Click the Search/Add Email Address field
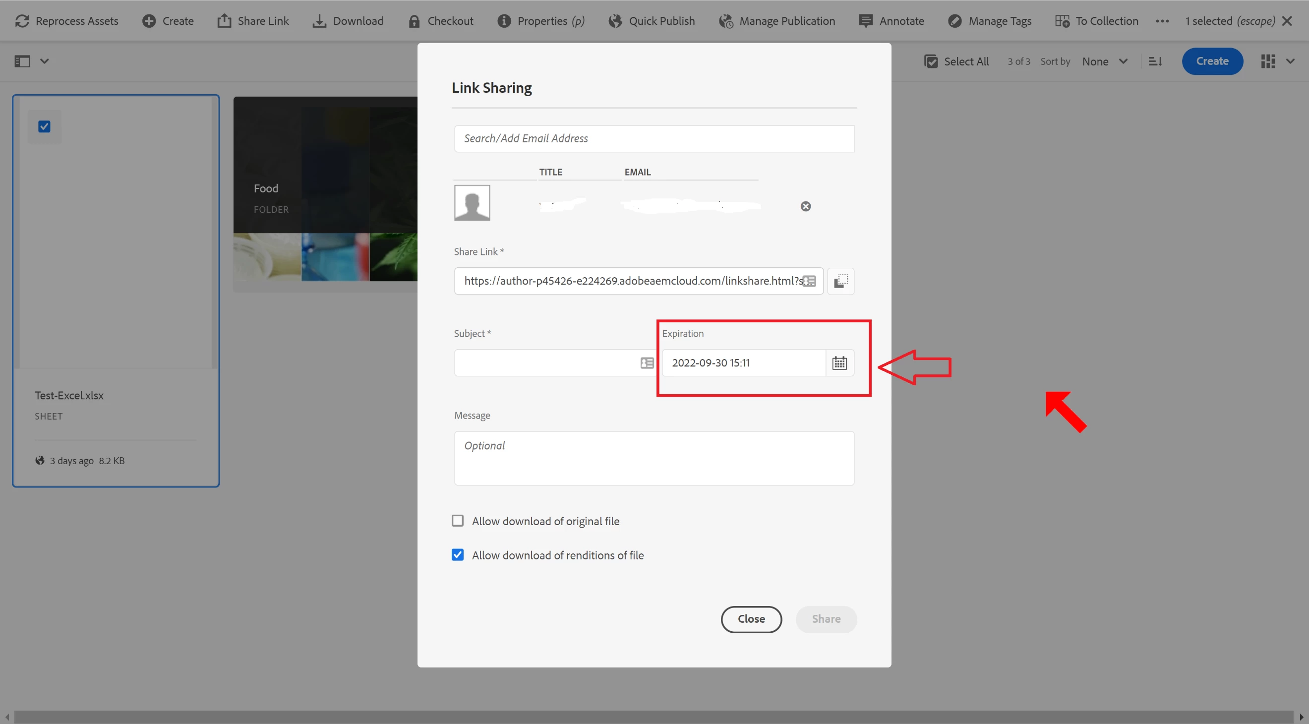The width and height of the screenshot is (1309, 724). pos(654,138)
